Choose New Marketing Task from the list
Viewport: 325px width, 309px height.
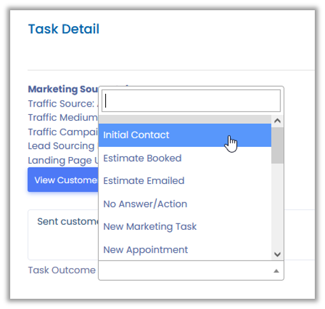(x=185, y=227)
